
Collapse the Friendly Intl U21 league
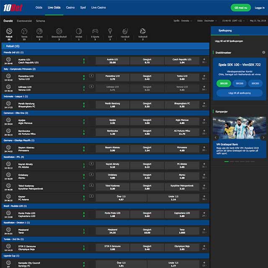click(105, 52)
